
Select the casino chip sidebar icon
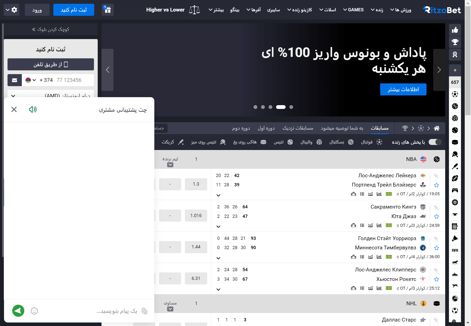(x=455, y=202)
